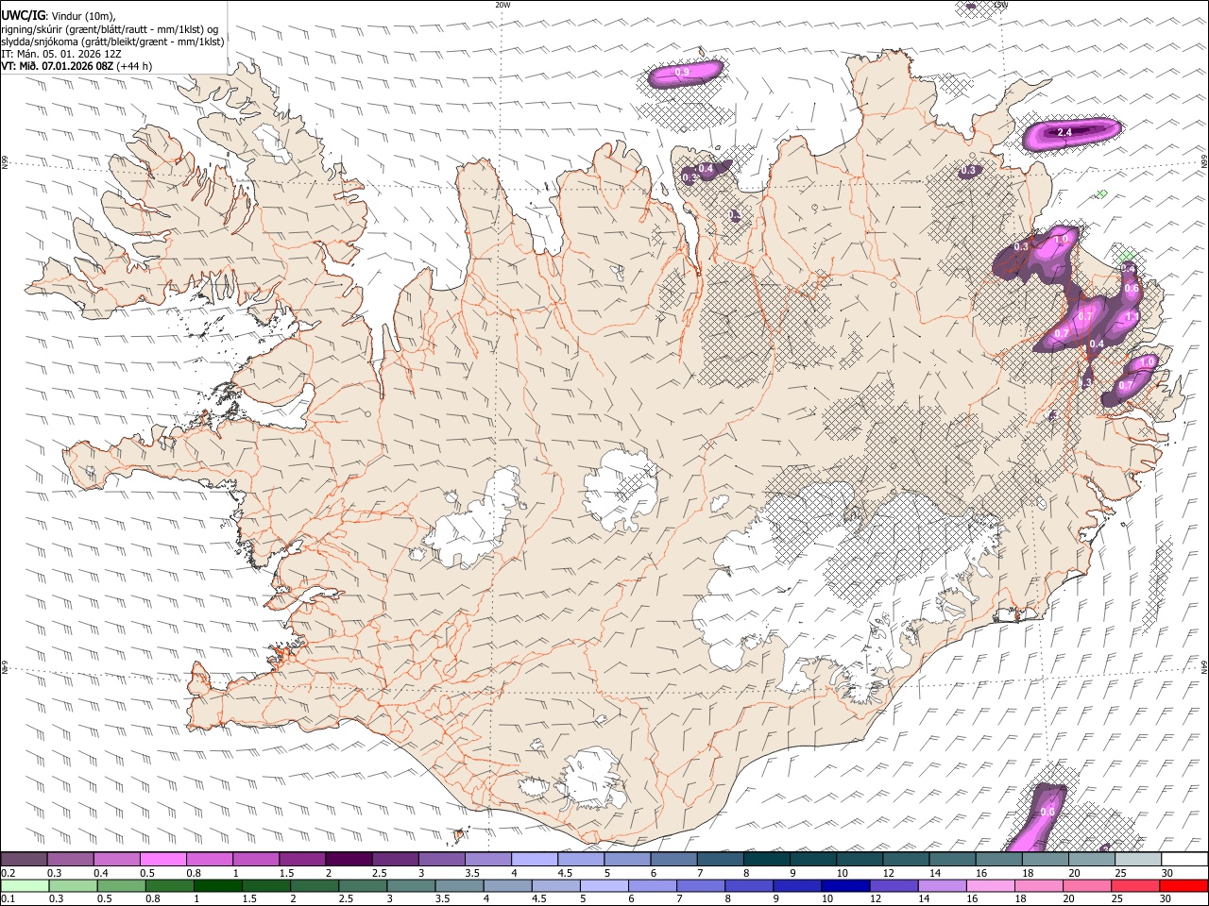Click the 15W longitude label
This screenshot has height=906, width=1209.
[1000, 5]
